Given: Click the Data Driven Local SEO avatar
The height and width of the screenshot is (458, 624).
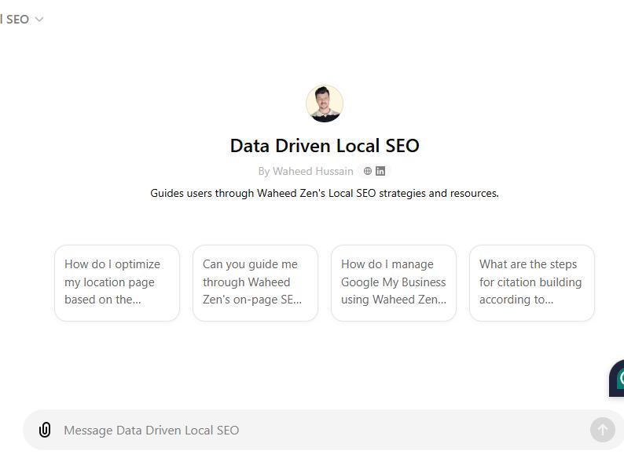Looking at the screenshot, I should [x=325, y=104].
